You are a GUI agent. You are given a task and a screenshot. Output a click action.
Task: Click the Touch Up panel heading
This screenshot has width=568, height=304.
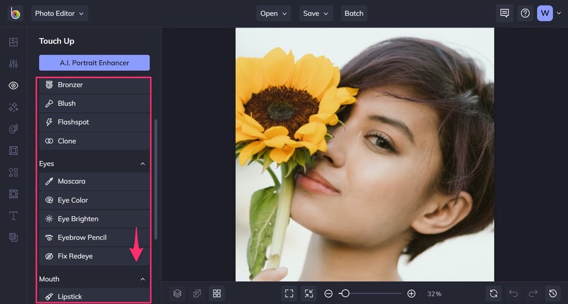[57, 41]
